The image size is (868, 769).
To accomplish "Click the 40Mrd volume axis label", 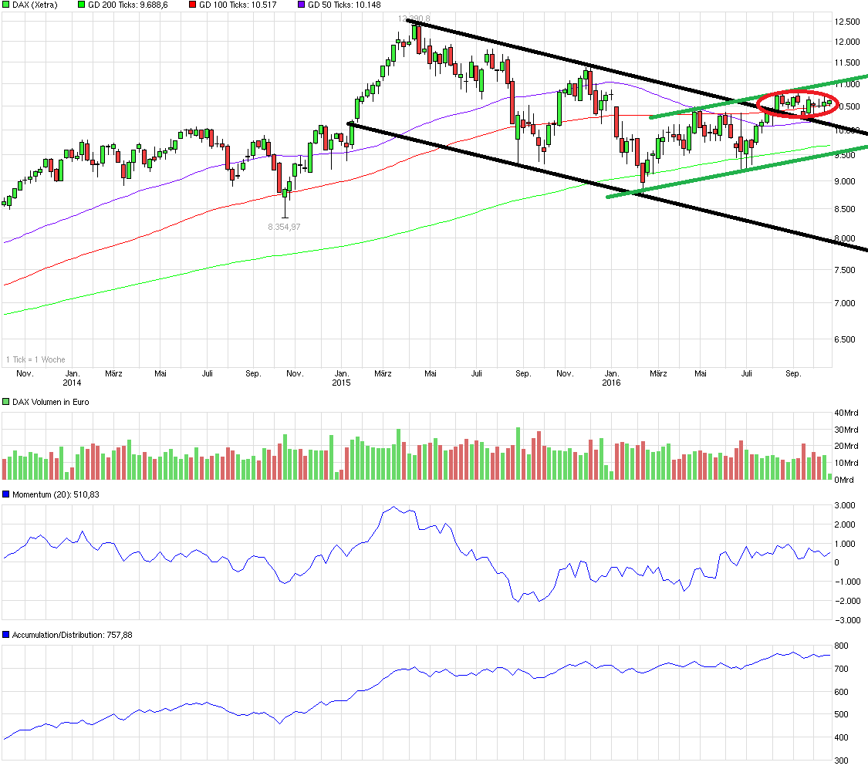I will [x=846, y=413].
